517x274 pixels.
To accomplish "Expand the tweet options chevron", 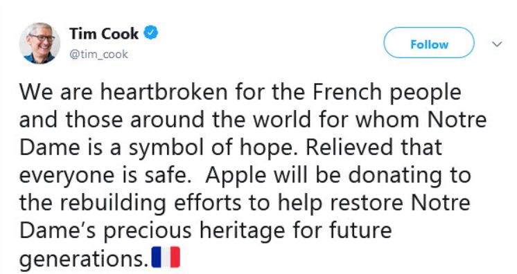I will click(x=497, y=44).
